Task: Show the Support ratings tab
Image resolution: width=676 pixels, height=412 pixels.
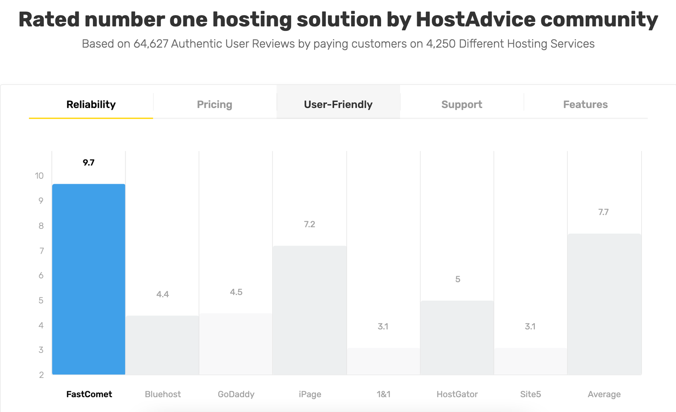Action: pyautogui.click(x=461, y=104)
